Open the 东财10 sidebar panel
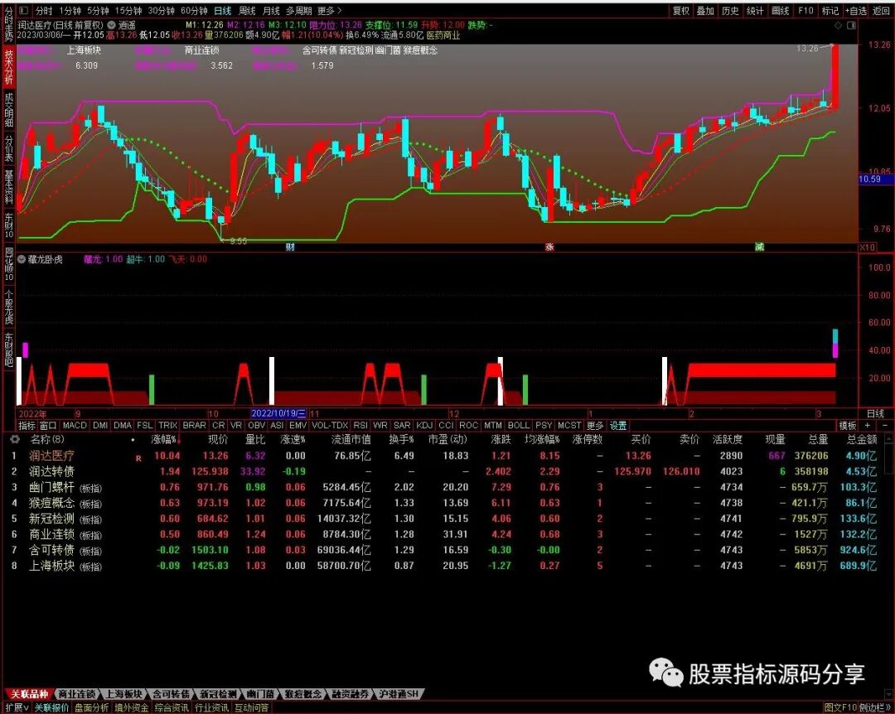This screenshot has height=714, width=895. point(8,224)
